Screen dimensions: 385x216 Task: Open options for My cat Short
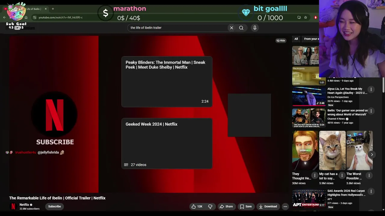click(x=342, y=175)
